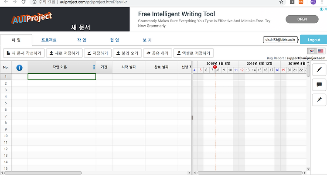The width and height of the screenshot is (327, 175).
Task: Open the Chrome three-dot menu
Action: click(x=322, y=2)
